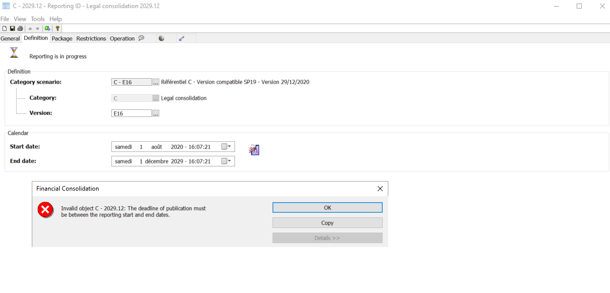610x293 pixels.
Task: Close the Financial Consolidation dialog
Action: [380, 189]
